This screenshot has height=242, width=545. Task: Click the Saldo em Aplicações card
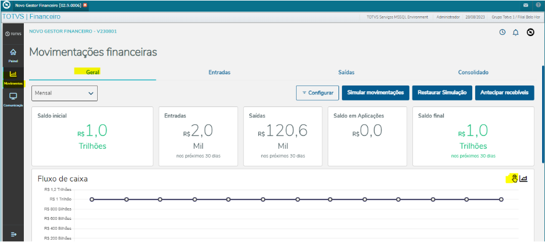click(368, 136)
